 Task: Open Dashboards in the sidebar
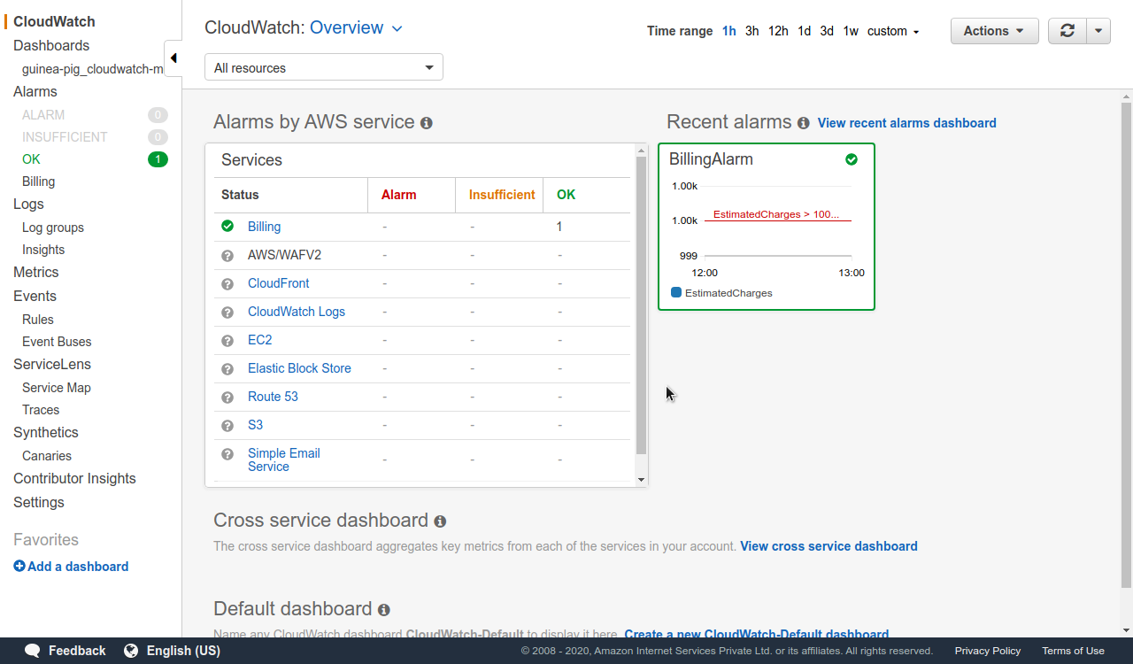point(51,45)
